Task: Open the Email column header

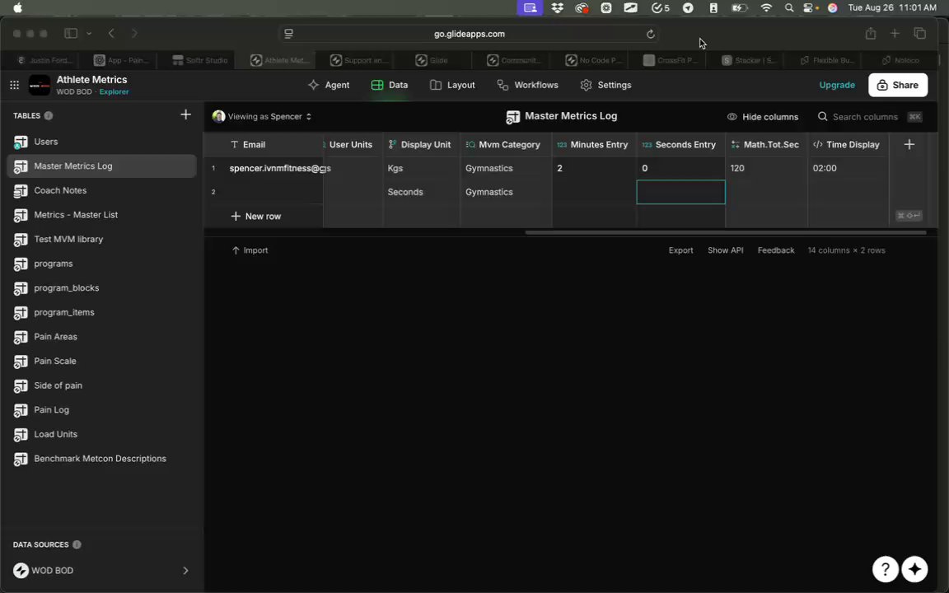Action: [263, 145]
